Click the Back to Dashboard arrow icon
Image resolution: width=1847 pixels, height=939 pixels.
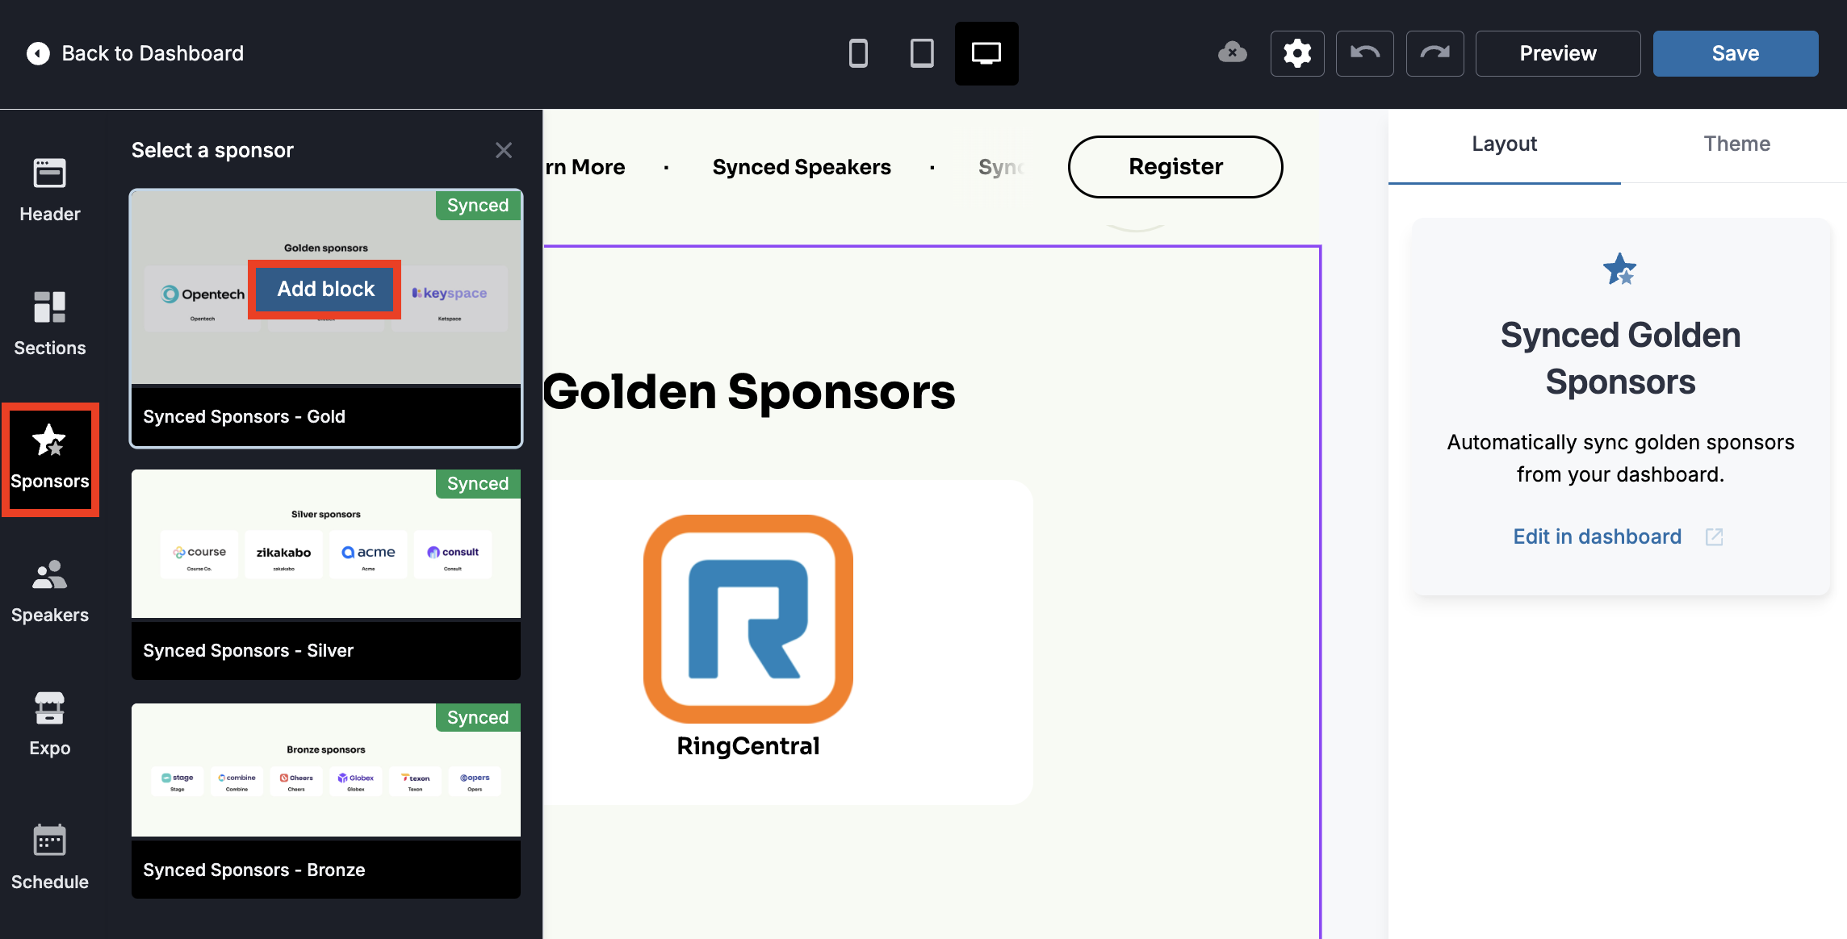coord(38,53)
